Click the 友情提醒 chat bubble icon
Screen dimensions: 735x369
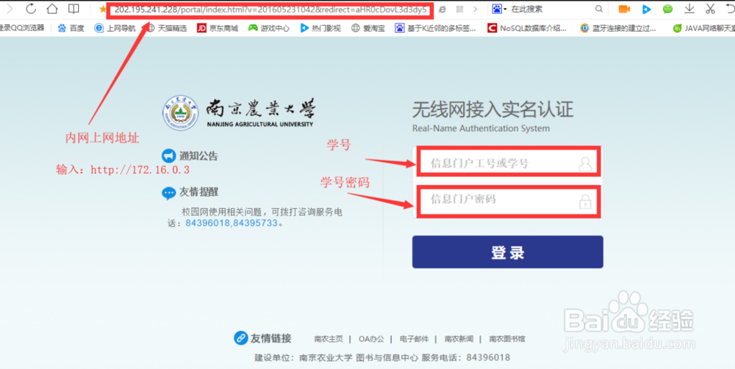(x=169, y=193)
